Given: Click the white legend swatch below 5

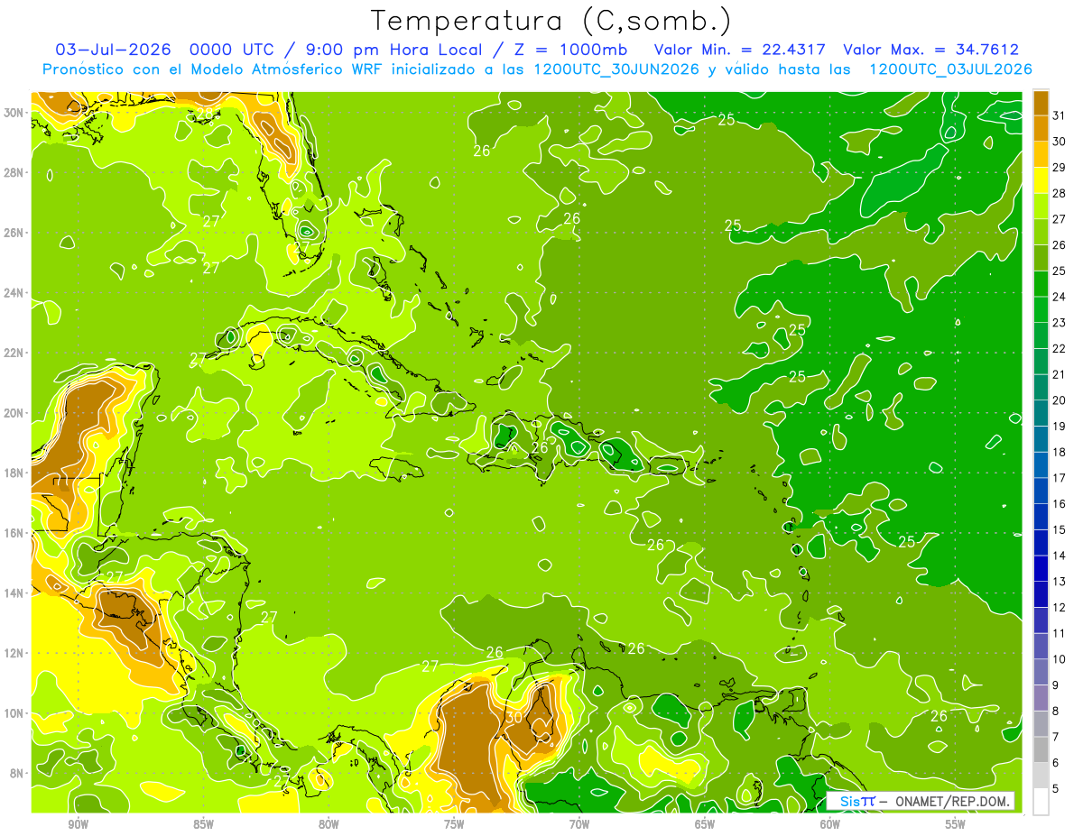Looking at the screenshot, I should click(x=1041, y=802).
